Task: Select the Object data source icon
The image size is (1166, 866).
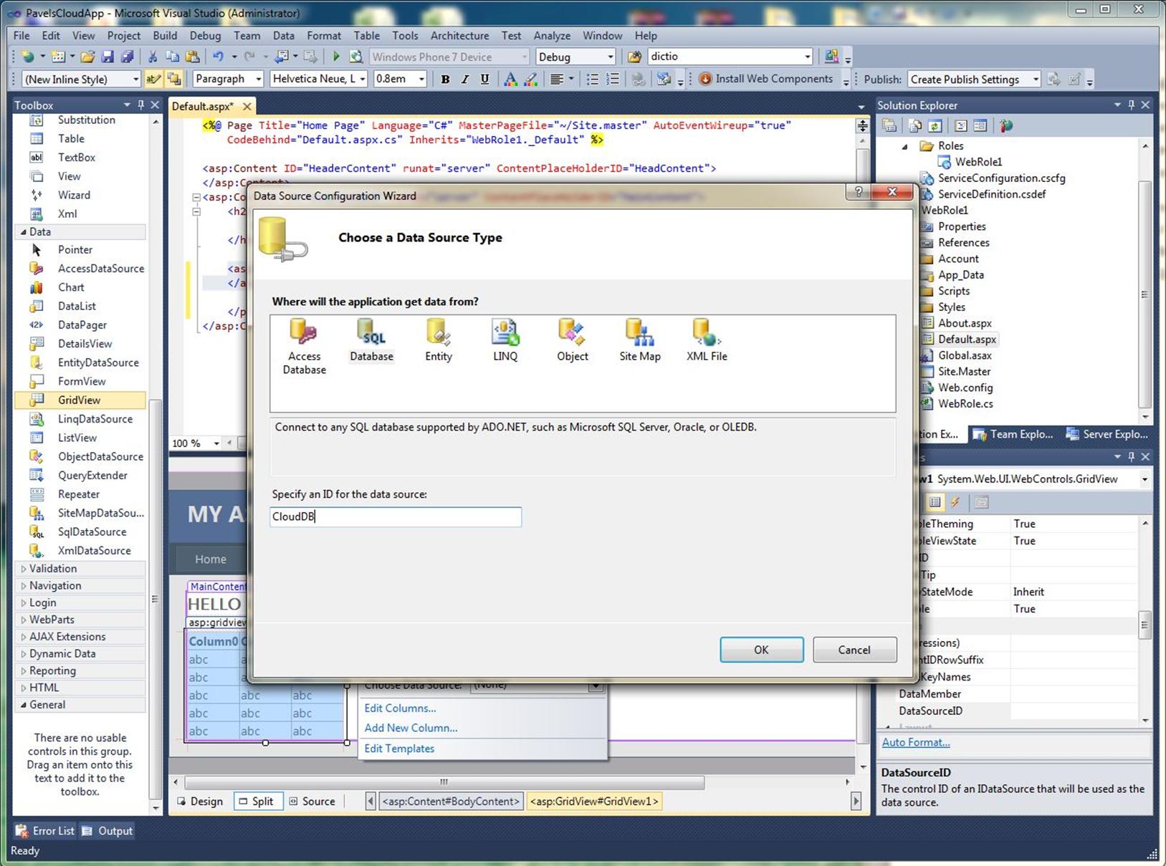Action: (572, 341)
